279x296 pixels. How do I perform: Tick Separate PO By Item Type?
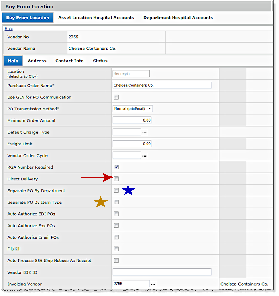116,202
